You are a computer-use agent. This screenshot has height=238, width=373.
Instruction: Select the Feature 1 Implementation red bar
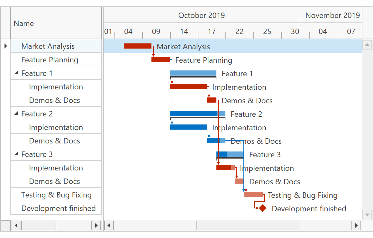[189, 87]
